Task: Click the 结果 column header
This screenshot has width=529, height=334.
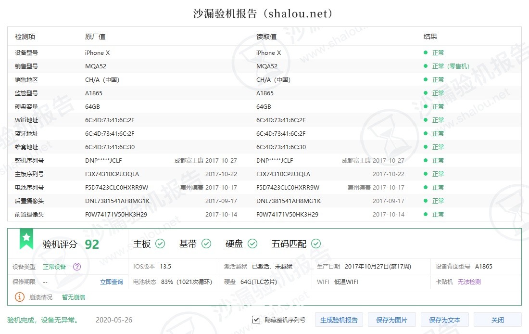Action: 430,37
